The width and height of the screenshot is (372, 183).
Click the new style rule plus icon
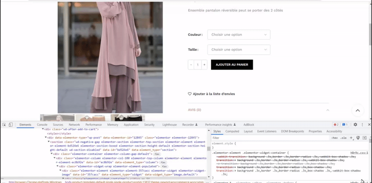[352, 138]
